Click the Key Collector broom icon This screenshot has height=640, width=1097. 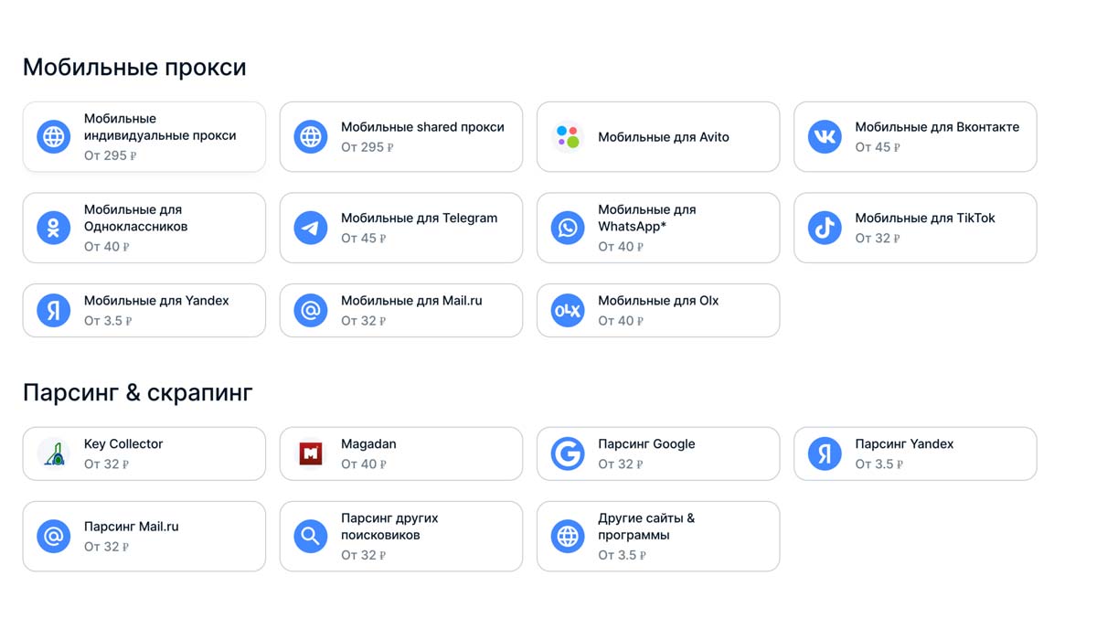[x=54, y=453]
